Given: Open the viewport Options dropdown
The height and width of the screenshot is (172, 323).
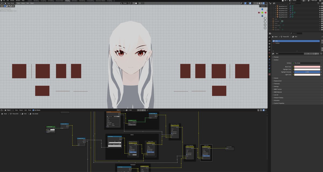Looking at the screenshot, I should 263,6.
